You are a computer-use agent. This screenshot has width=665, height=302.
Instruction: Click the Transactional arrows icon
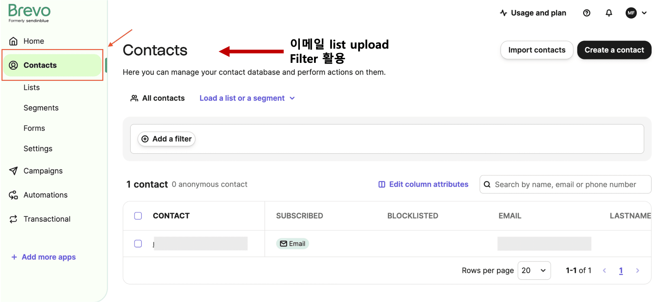[13, 219]
